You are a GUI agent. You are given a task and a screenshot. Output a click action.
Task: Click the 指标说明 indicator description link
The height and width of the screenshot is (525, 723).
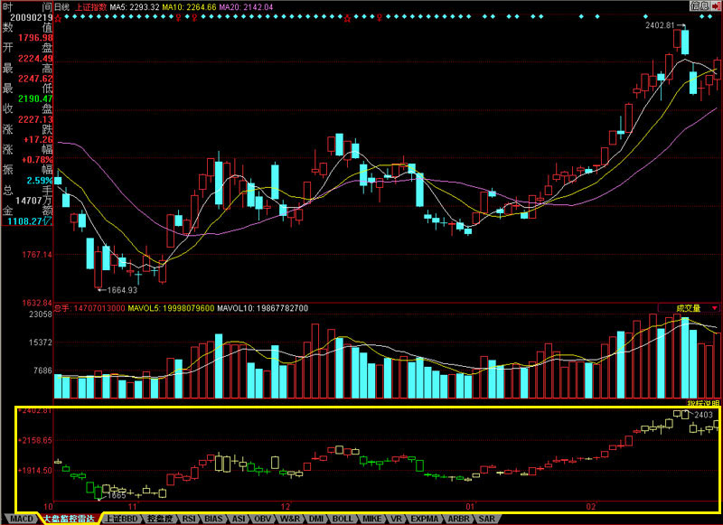coord(703,403)
